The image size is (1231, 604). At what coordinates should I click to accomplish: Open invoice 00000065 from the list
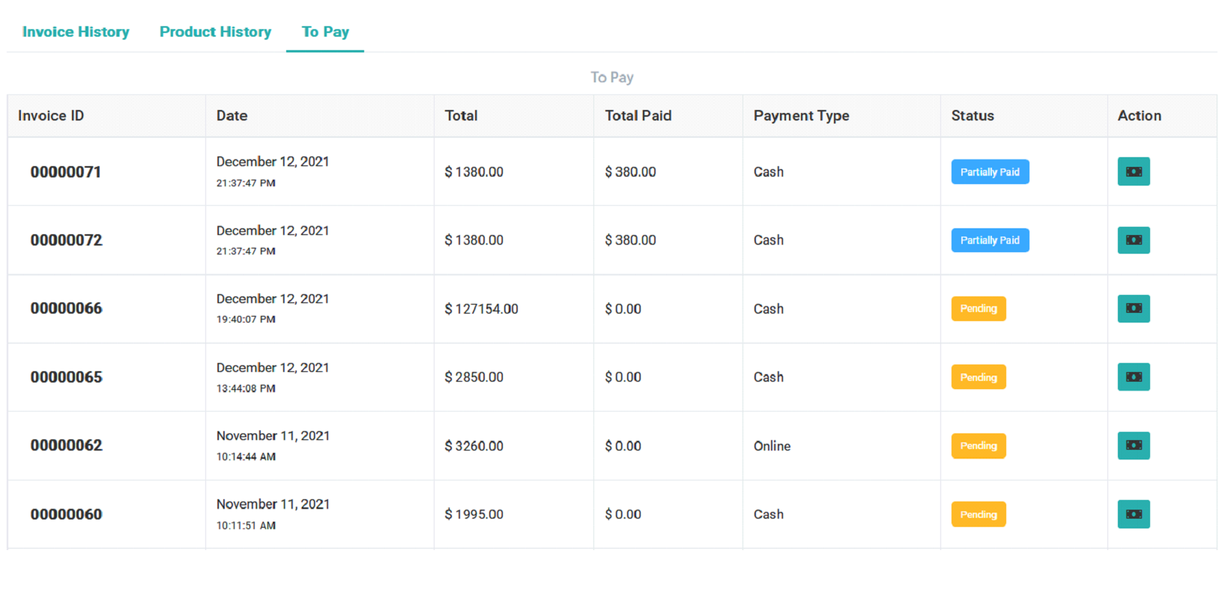click(x=66, y=377)
